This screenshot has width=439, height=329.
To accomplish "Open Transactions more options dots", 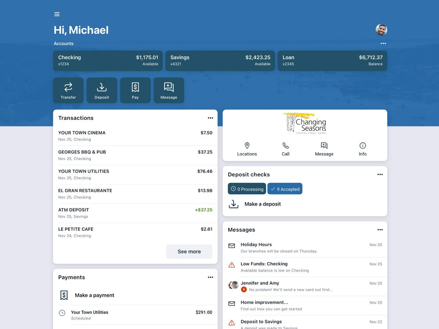I will [210, 118].
